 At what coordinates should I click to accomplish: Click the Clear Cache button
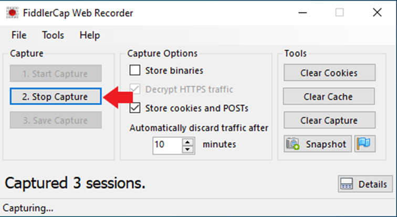point(329,96)
